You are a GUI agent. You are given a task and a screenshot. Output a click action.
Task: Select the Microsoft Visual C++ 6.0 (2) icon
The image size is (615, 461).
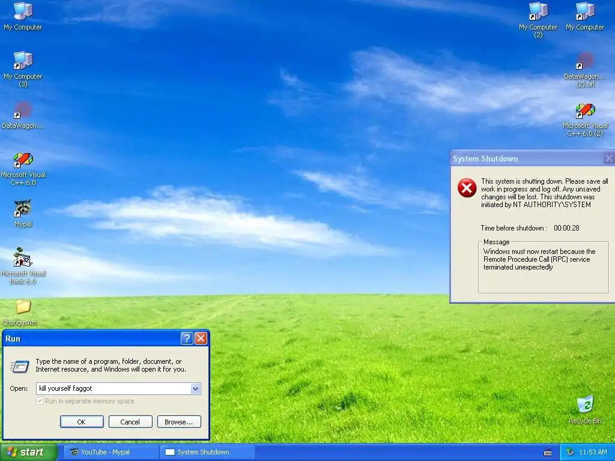point(585,119)
